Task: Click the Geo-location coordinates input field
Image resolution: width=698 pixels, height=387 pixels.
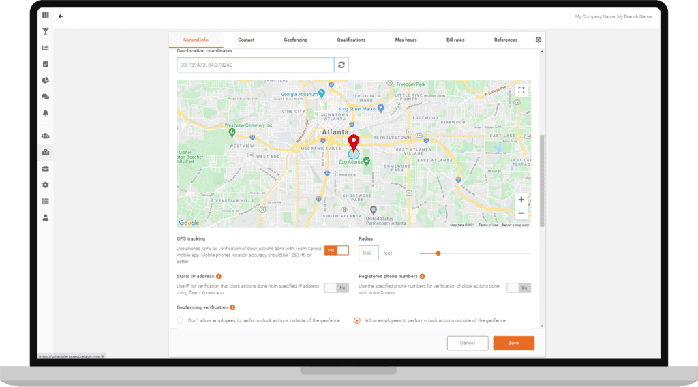Action: click(255, 65)
